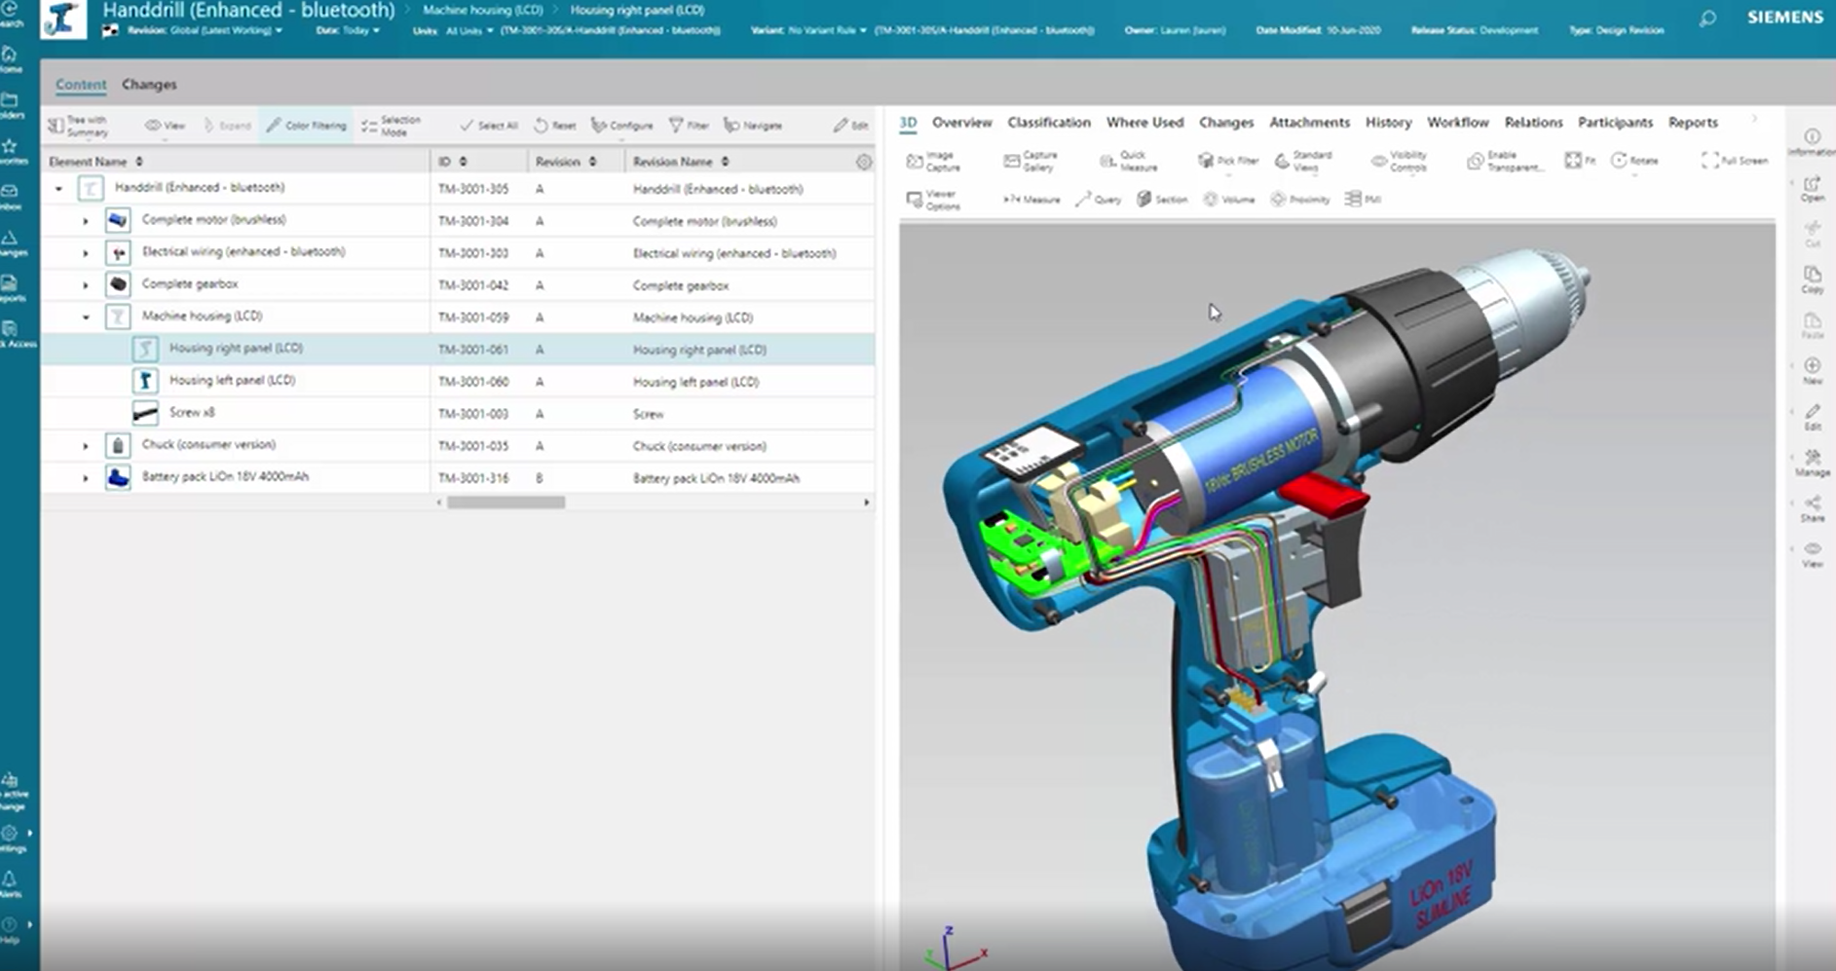Viewport: 1836px width, 971px height.
Task: Click the search magnifier in header
Action: tap(1707, 19)
